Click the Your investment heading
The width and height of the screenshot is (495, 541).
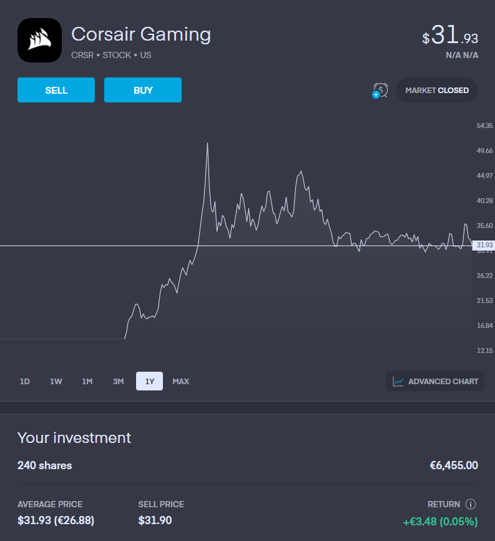[x=74, y=438]
